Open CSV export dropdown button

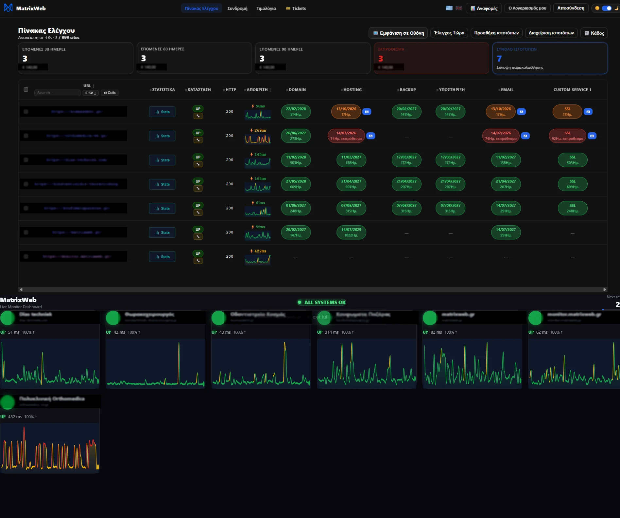[91, 93]
